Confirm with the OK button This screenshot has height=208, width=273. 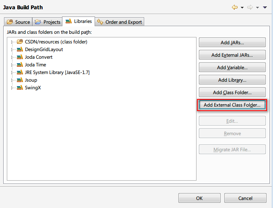(x=199, y=198)
